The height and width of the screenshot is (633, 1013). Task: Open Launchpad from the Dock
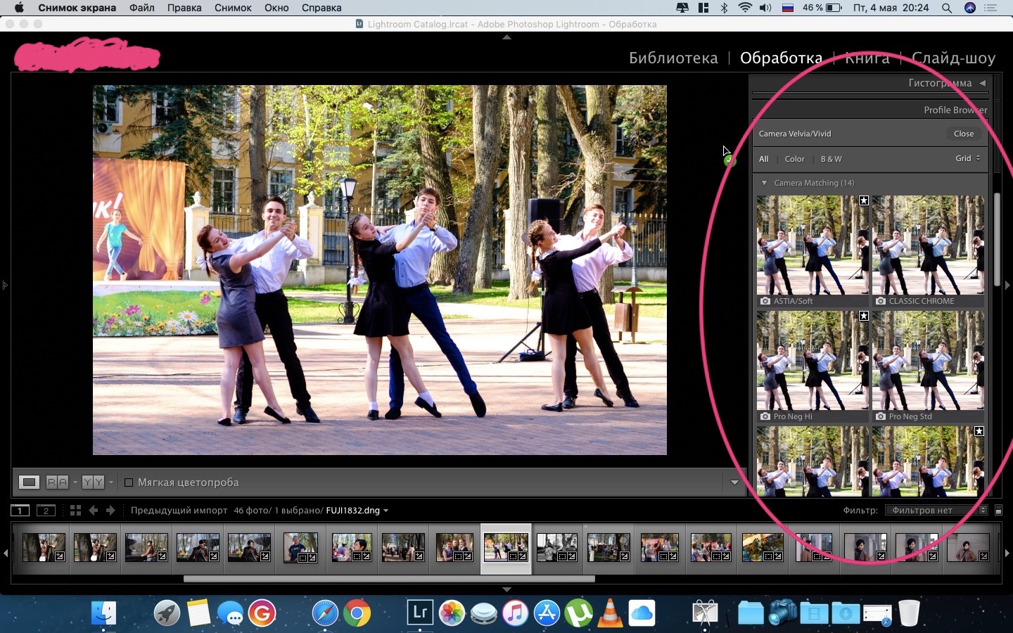click(x=167, y=613)
